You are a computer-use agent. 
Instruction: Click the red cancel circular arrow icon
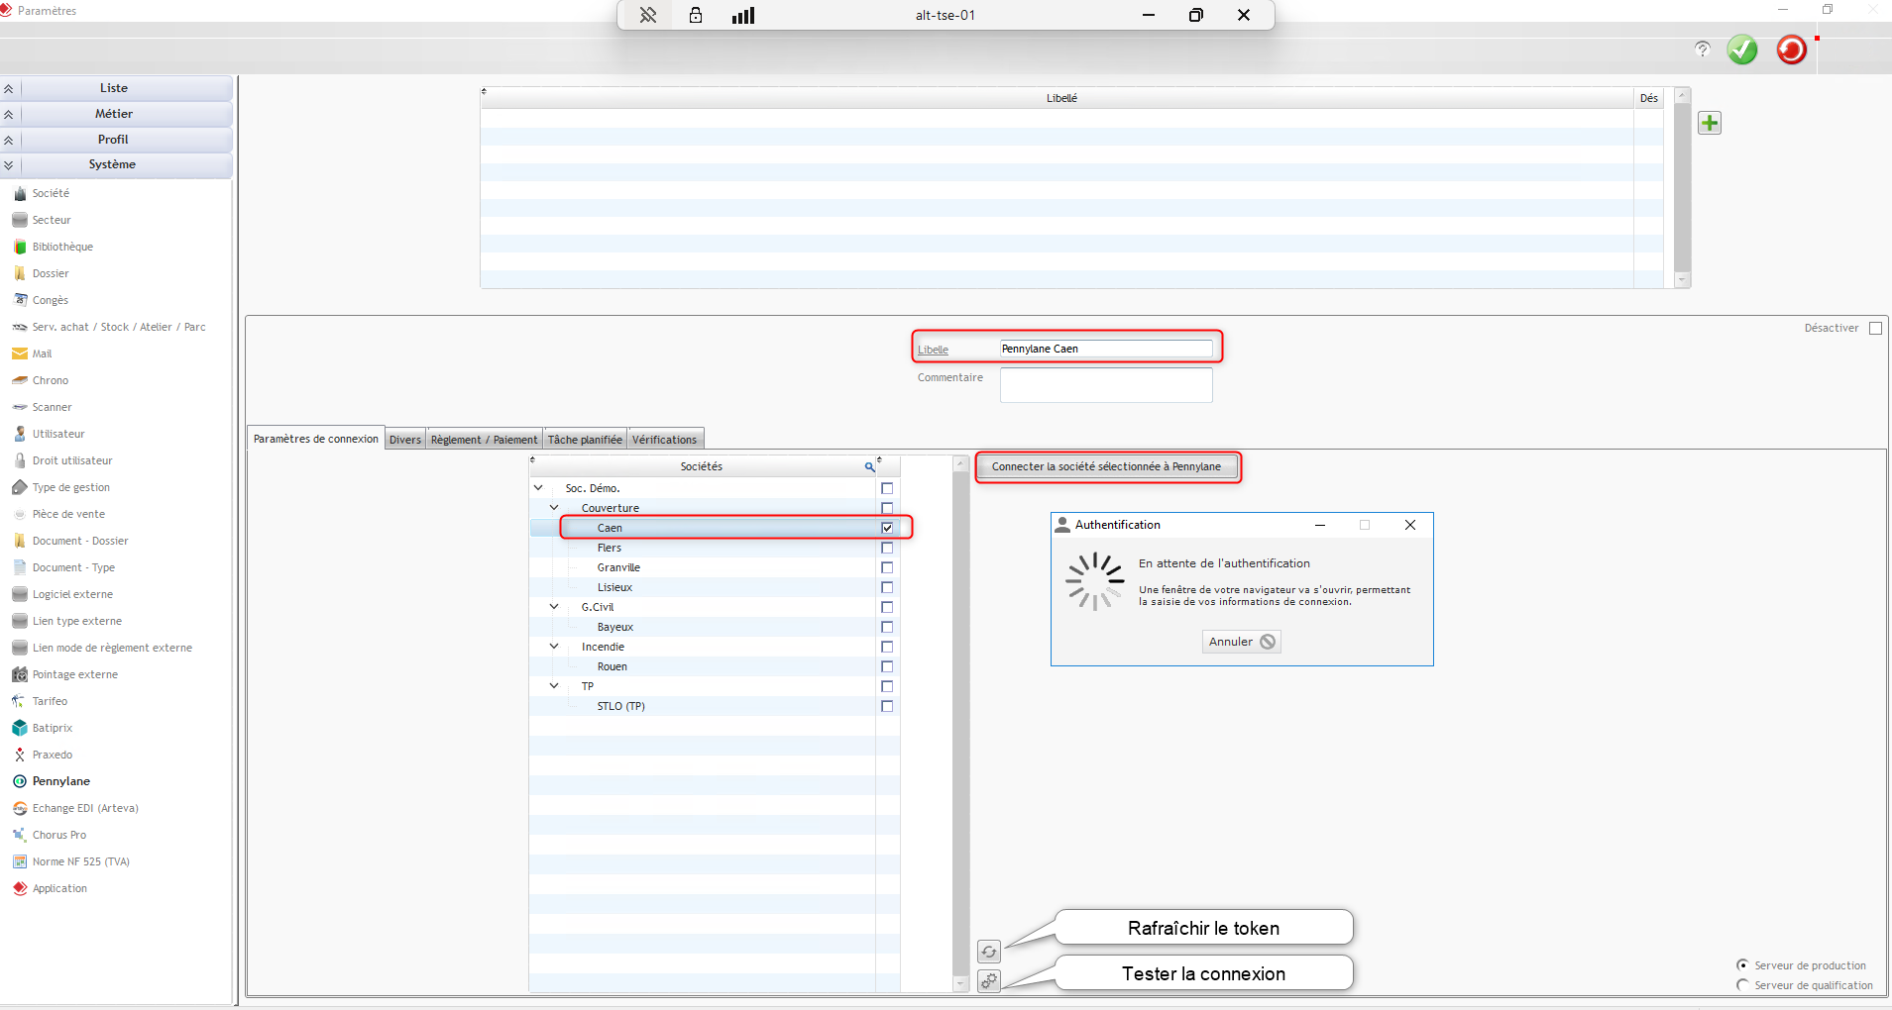(x=1791, y=50)
